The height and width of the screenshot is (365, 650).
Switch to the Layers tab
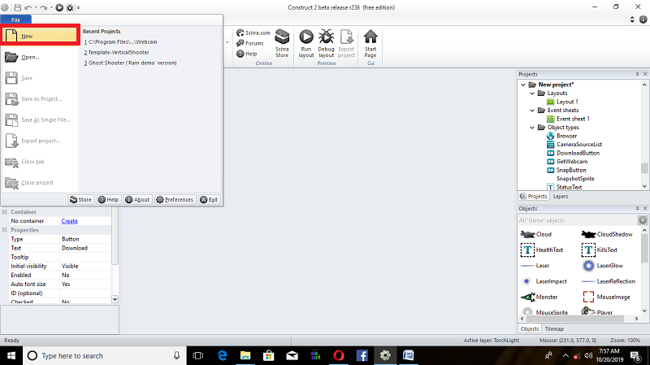pyautogui.click(x=561, y=196)
